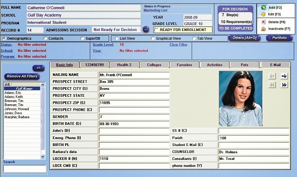
Task: Click the SS # field
Action: click(254, 131)
